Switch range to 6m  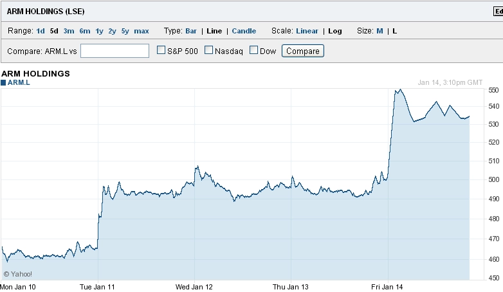point(85,31)
